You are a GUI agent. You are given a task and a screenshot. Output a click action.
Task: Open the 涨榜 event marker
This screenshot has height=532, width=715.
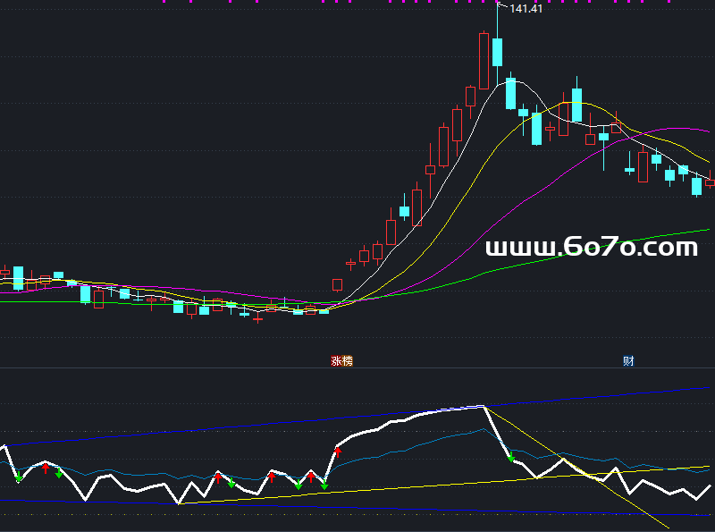341,361
